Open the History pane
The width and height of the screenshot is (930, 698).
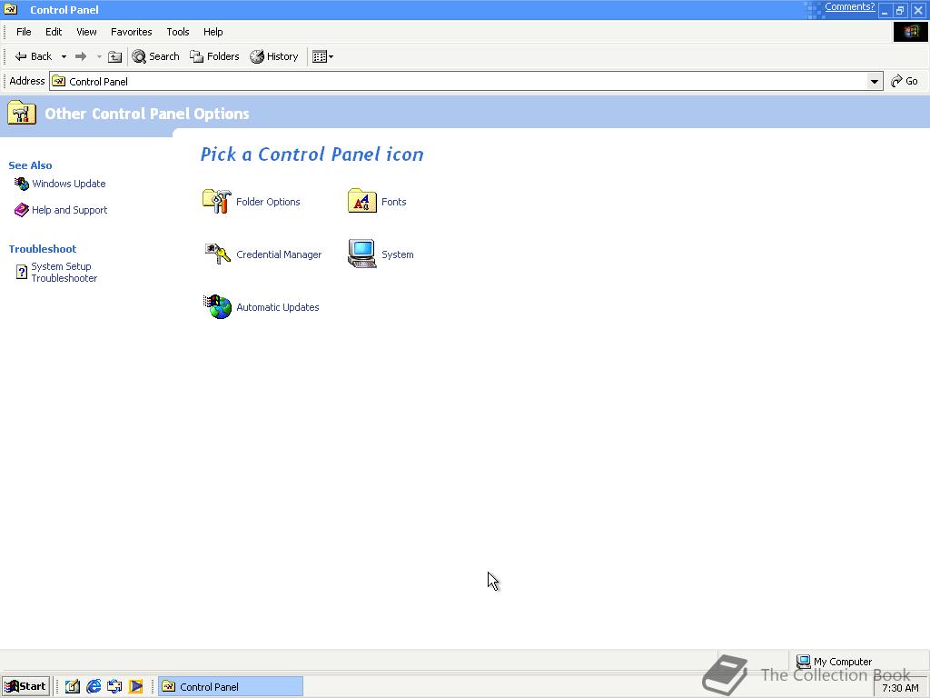pyautogui.click(x=274, y=56)
